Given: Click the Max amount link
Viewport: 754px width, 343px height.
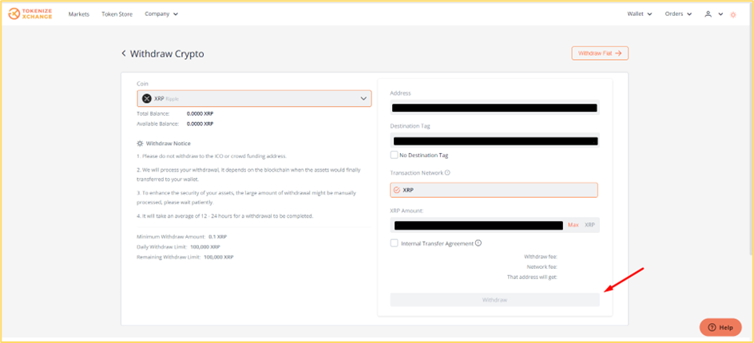Looking at the screenshot, I should (573, 225).
